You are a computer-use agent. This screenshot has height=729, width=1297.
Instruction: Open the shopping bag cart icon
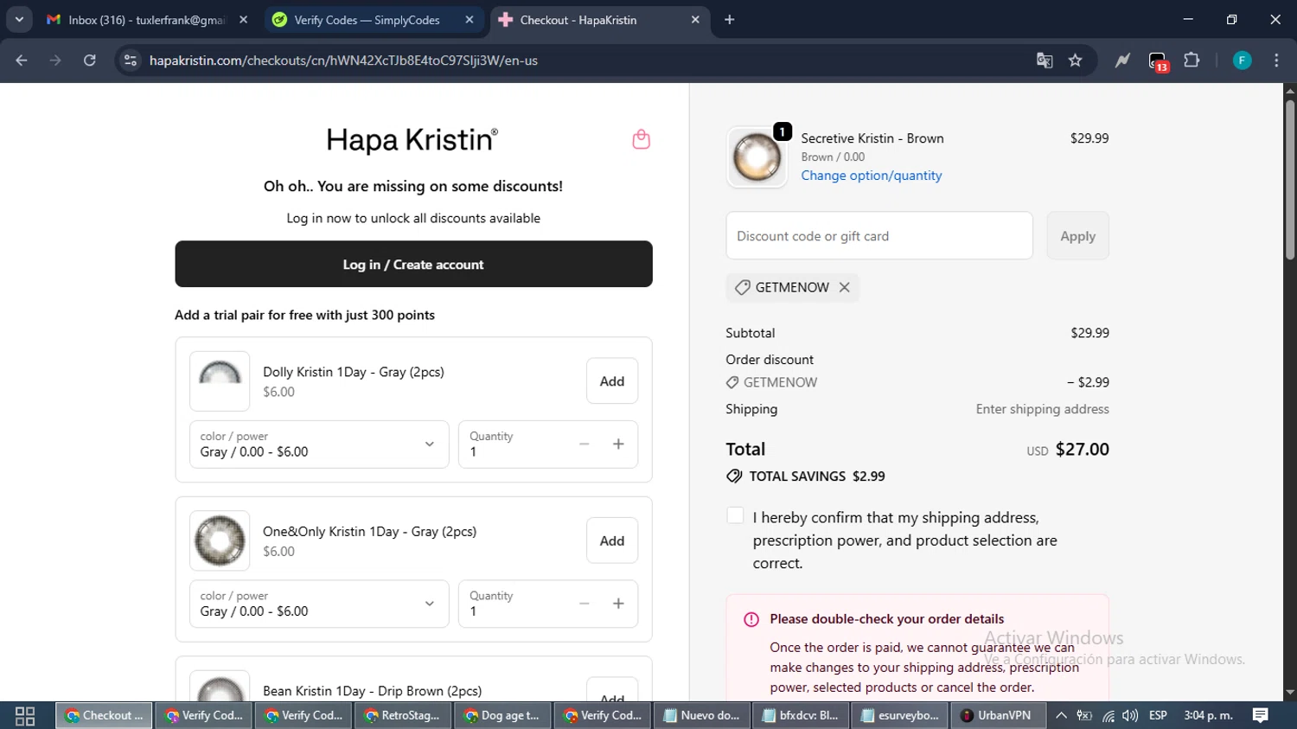[641, 139]
